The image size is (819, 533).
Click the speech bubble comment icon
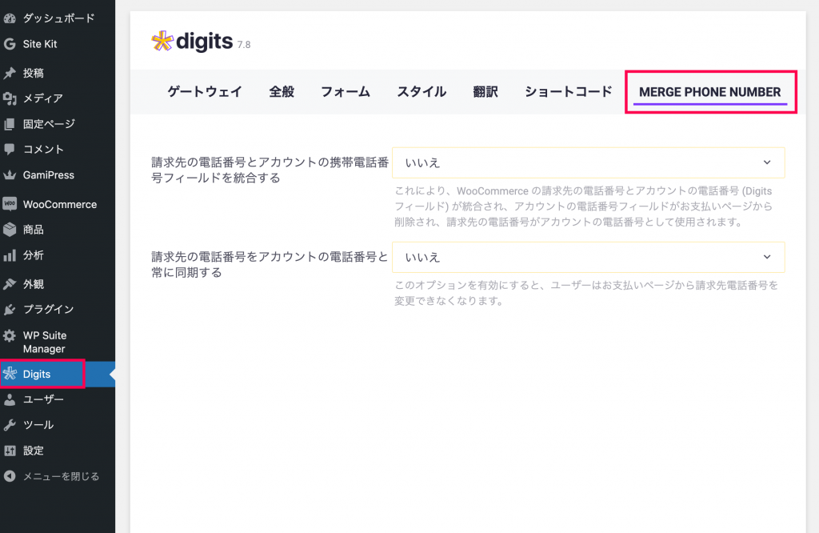[x=10, y=150]
